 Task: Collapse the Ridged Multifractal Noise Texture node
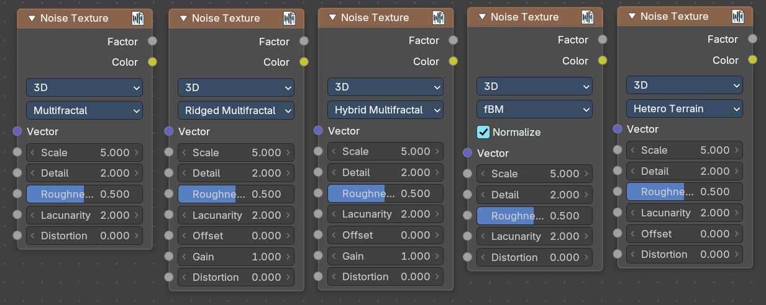click(183, 19)
